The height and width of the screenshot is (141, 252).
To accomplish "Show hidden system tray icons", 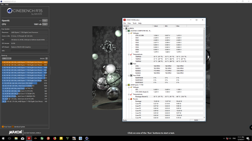I will click(x=224, y=138).
